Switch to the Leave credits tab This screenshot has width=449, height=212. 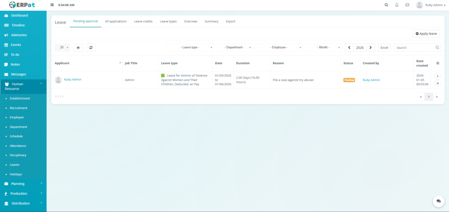point(143,21)
